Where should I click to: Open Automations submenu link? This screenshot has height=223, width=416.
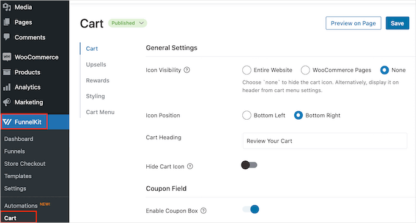point(21,206)
